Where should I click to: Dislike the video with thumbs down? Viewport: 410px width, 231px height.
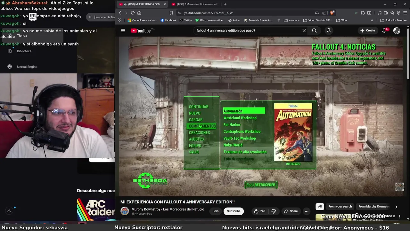click(x=274, y=211)
